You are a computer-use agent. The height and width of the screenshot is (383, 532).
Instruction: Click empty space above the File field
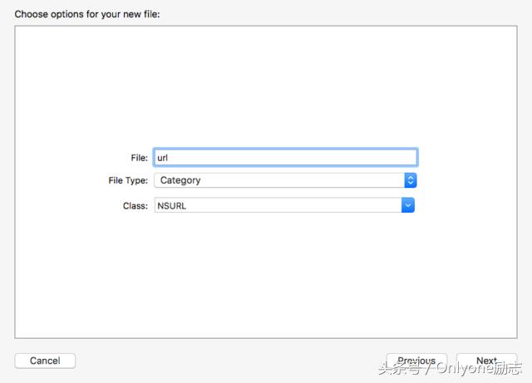266,91
